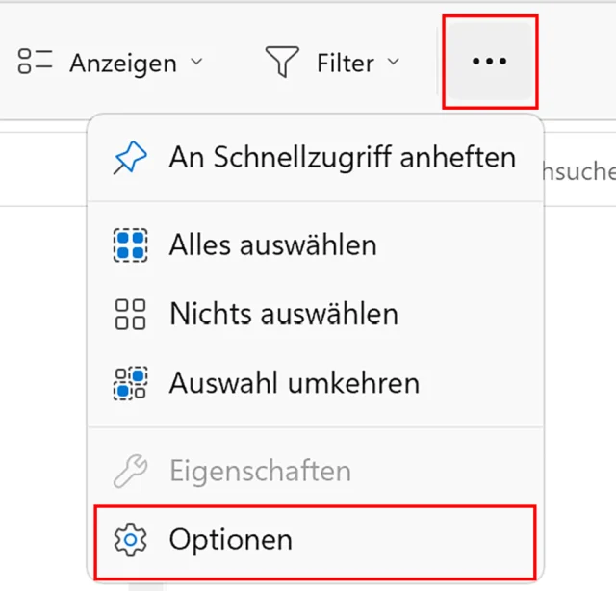Click the Auswahl umkehren icon
The height and width of the screenshot is (591, 616).
point(130,383)
